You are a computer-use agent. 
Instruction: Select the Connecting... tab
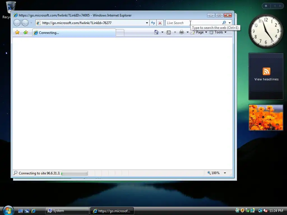74,33
